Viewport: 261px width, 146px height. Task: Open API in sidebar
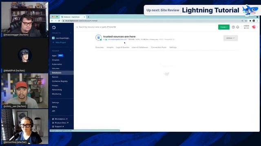(53, 111)
